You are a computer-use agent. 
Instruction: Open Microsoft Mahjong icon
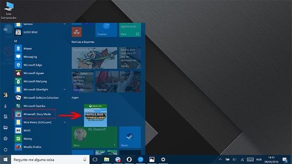18,81
